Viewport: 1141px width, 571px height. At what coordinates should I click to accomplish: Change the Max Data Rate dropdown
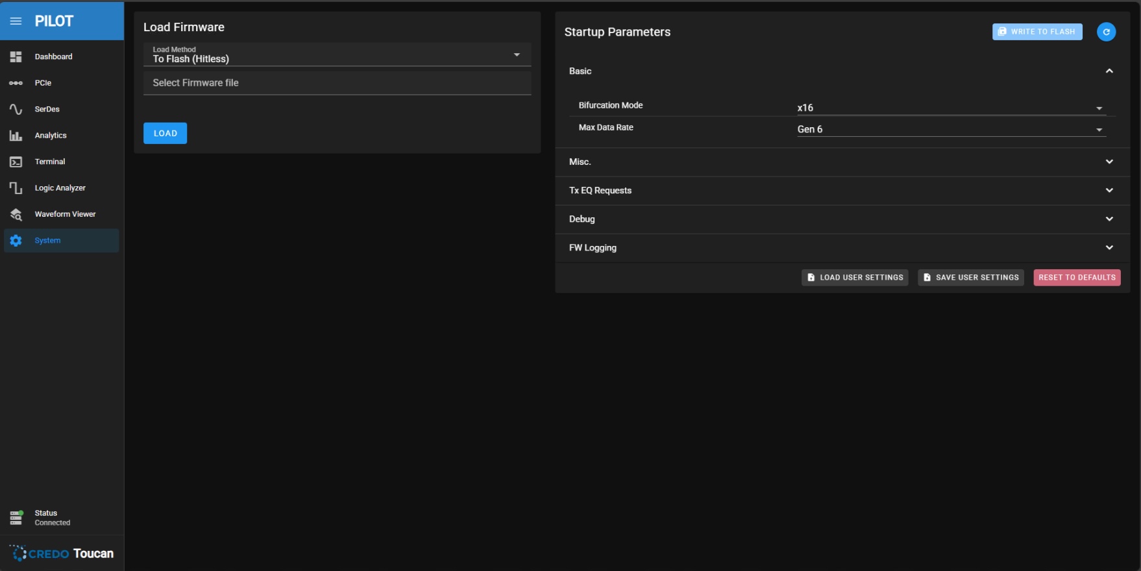[x=951, y=129]
